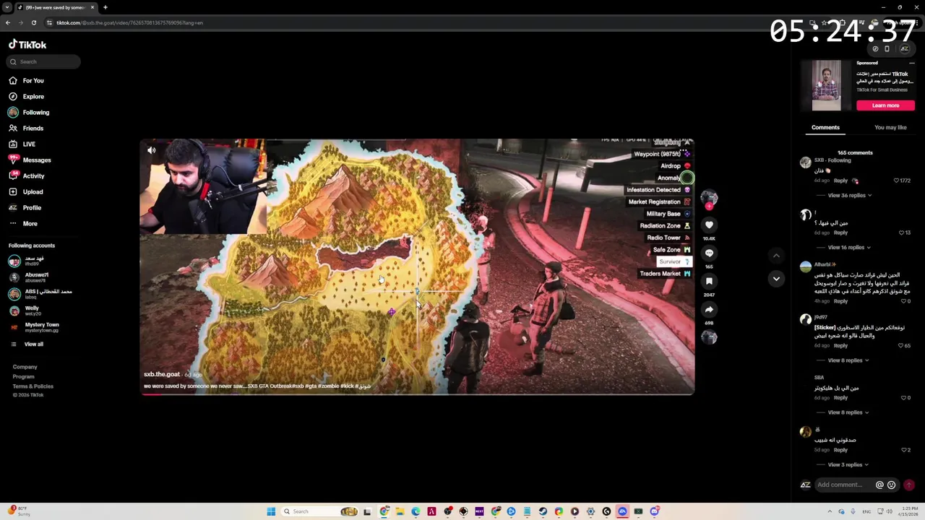This screenshot has height=520, width=925.
Task: Like the Alharbi comment
Action: click(x=904, y=300)
